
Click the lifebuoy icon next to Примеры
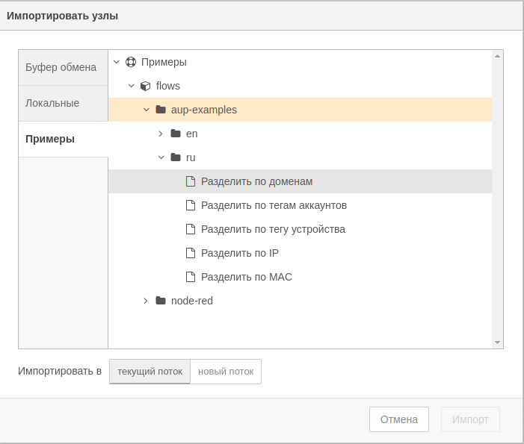pyautogui.click(x=131, y=62)
